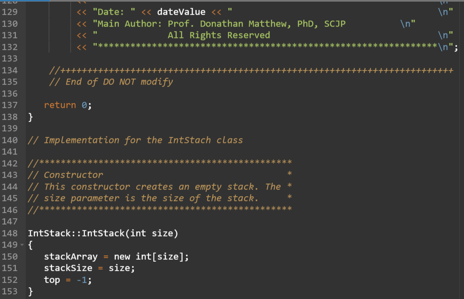The image size is (464, 299).
Task: Collapse the IntStack constructor code block
Action: pyautogui.click(x=23, y=245)
